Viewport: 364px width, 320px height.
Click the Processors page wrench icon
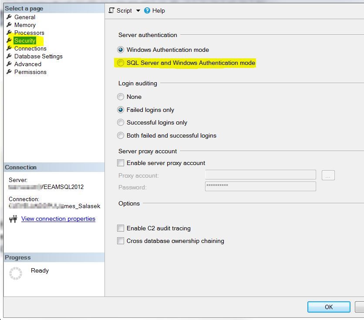tap(9, 33)
